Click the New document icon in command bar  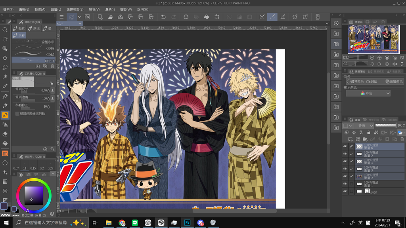(x=100, y=17)
